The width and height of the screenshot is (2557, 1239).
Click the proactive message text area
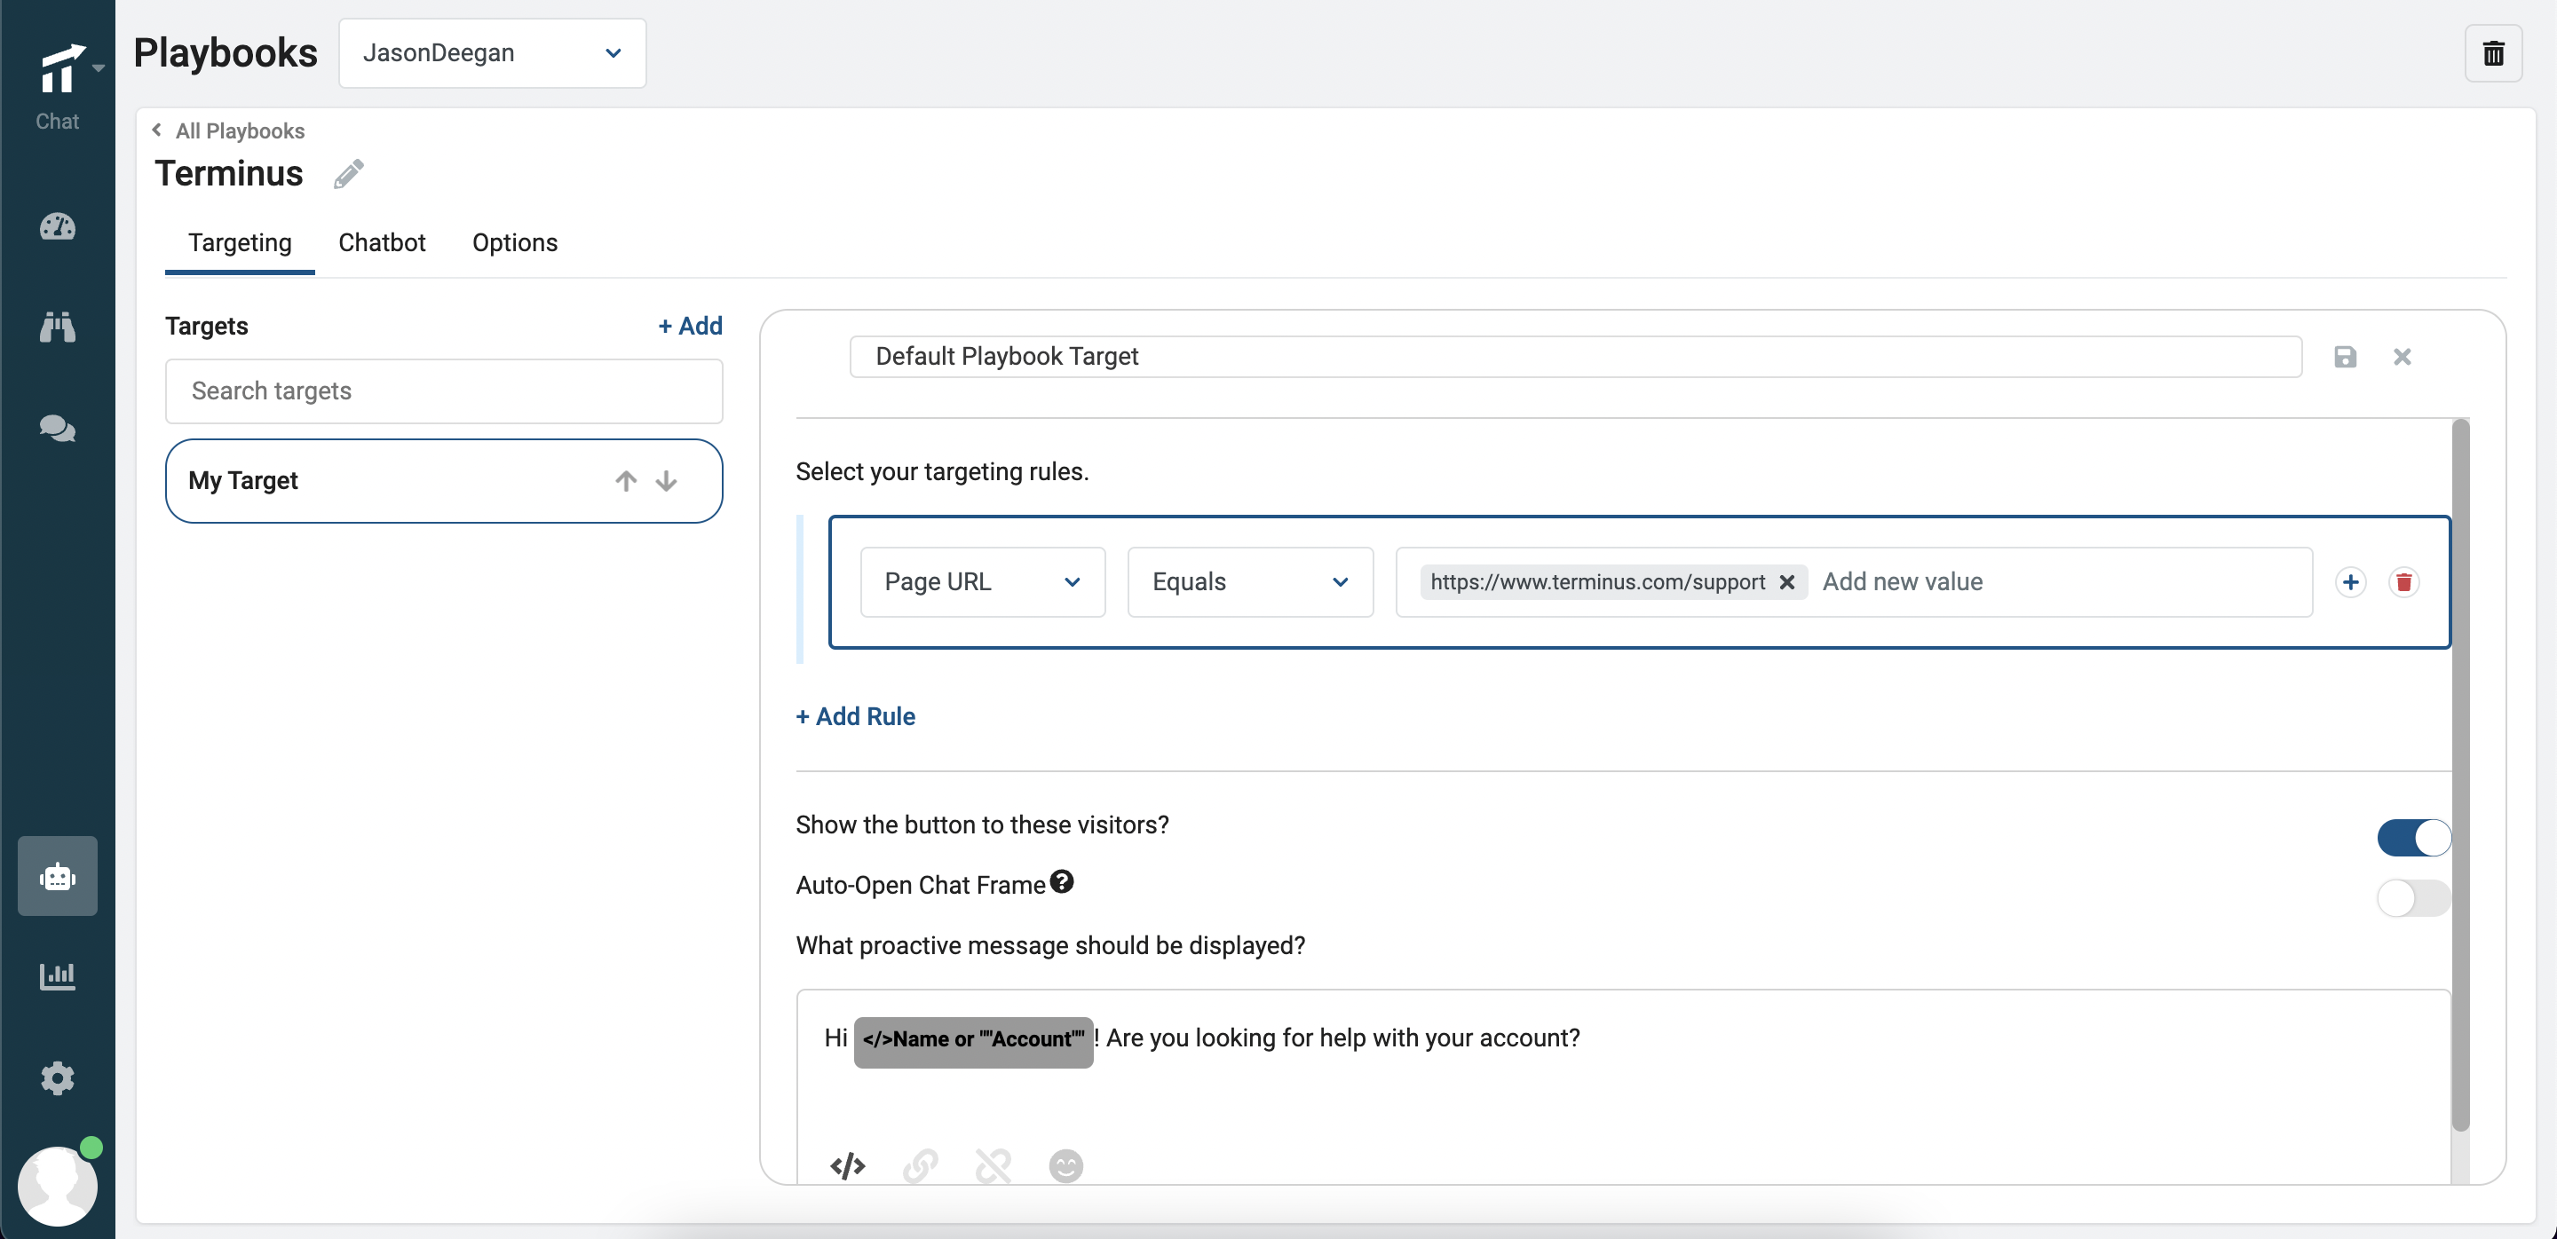[1623, 1085]
